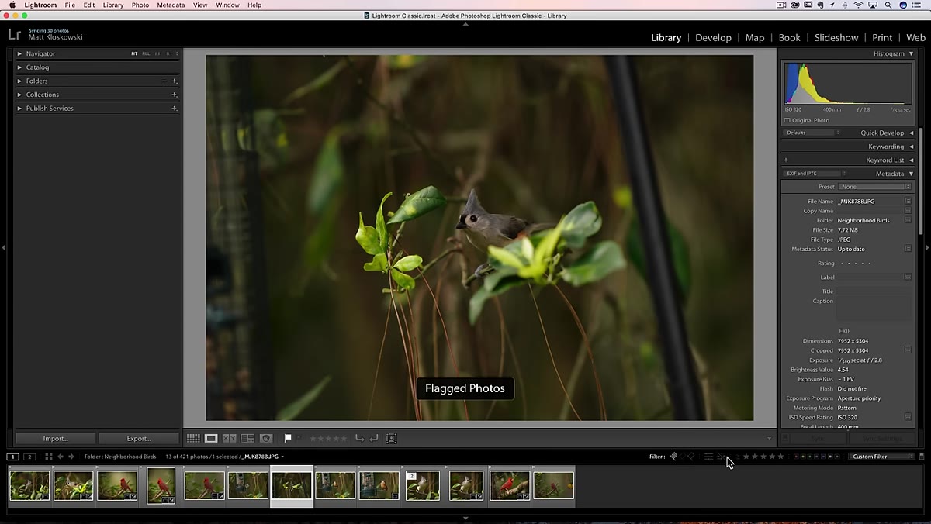Add keyword with Keyword List plus

(x=786, y=160)
